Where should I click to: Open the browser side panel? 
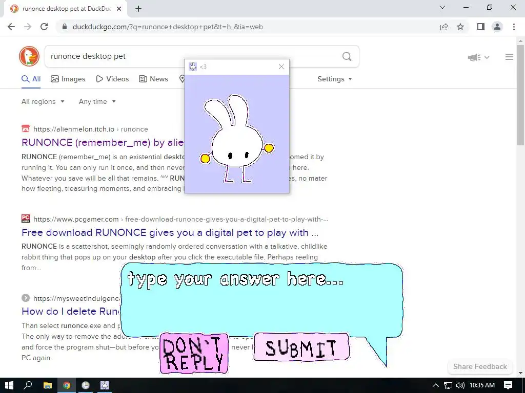click(481, 27)
